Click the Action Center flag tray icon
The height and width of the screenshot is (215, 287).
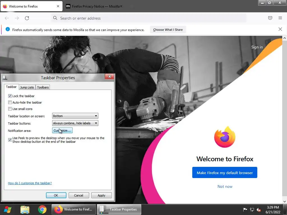point(245,209)
